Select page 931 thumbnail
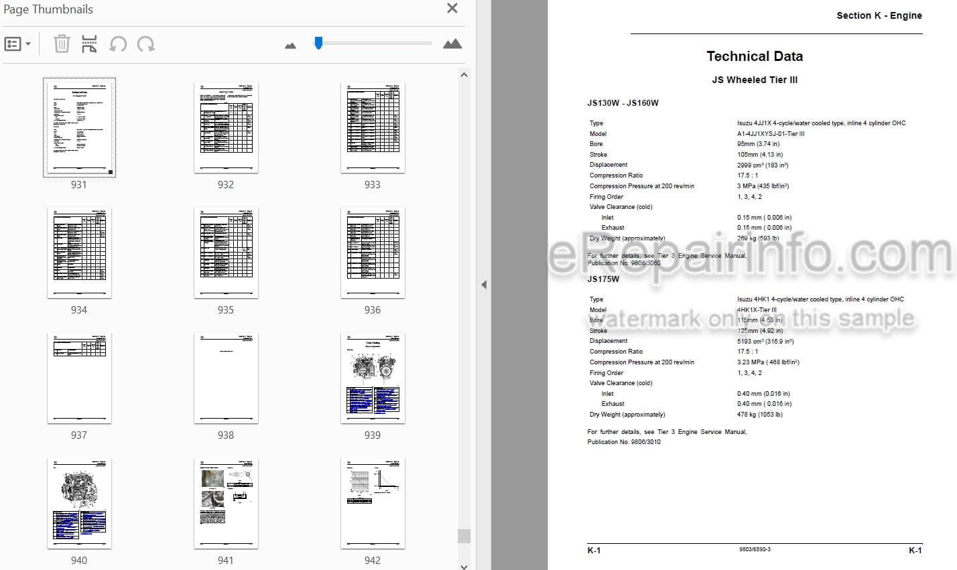The image size is (957, 570). 79,127
